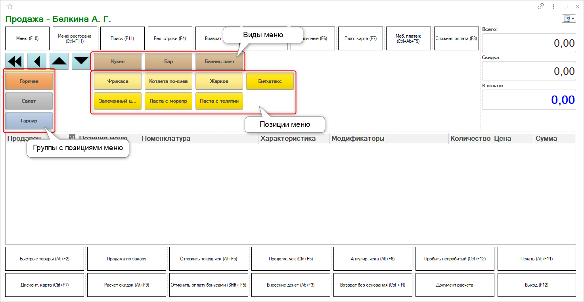This screenshot has width=584, height=302.
Task: Click the double left arrow navigation icon
Action: (x=15, y=61)
